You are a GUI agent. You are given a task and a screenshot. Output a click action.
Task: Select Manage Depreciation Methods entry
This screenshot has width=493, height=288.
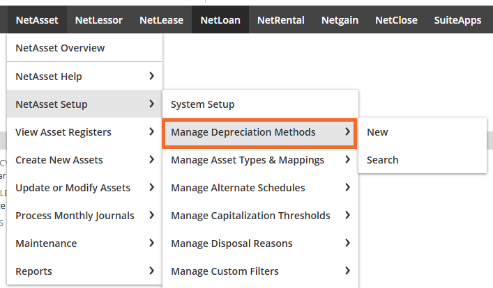259,134
